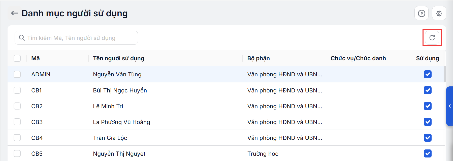This screenshot has width=453, height=161.
Task: Open user Bùi Thị Ngọc Huyền
Action: [x=120, y=90]
